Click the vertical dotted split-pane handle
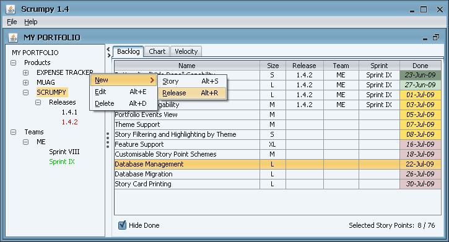The width and height of the screenshot is (449, 242). click(108, 140)
